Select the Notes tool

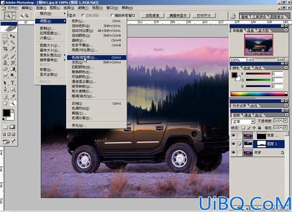tap(5, 96)
